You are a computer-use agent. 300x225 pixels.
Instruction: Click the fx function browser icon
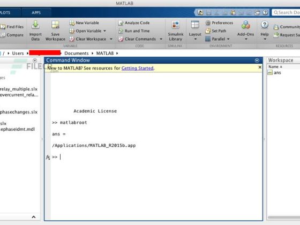click(48, 157)
